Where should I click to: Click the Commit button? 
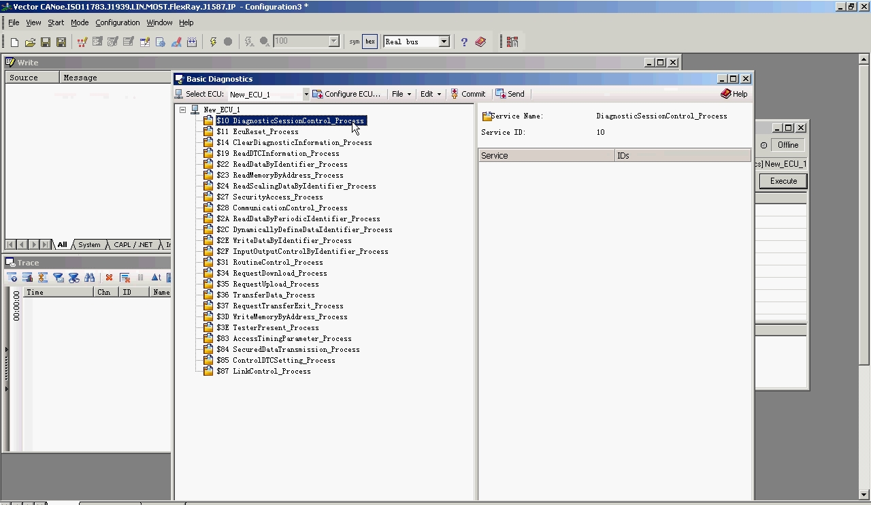click(467, 94)
